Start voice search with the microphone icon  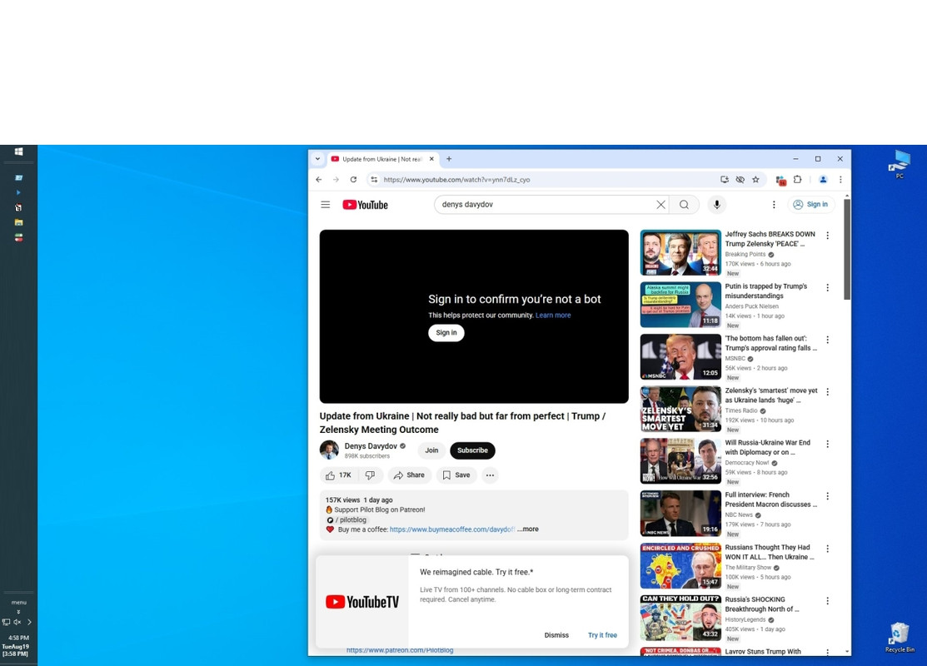pyautogui.click(x=716, y=205)
